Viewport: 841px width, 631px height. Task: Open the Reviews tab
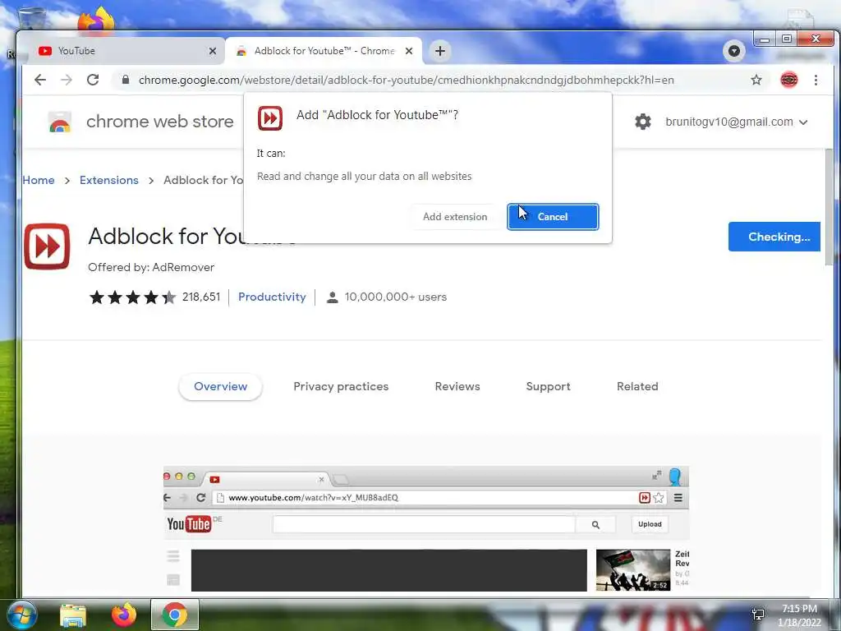pos(457,386)
